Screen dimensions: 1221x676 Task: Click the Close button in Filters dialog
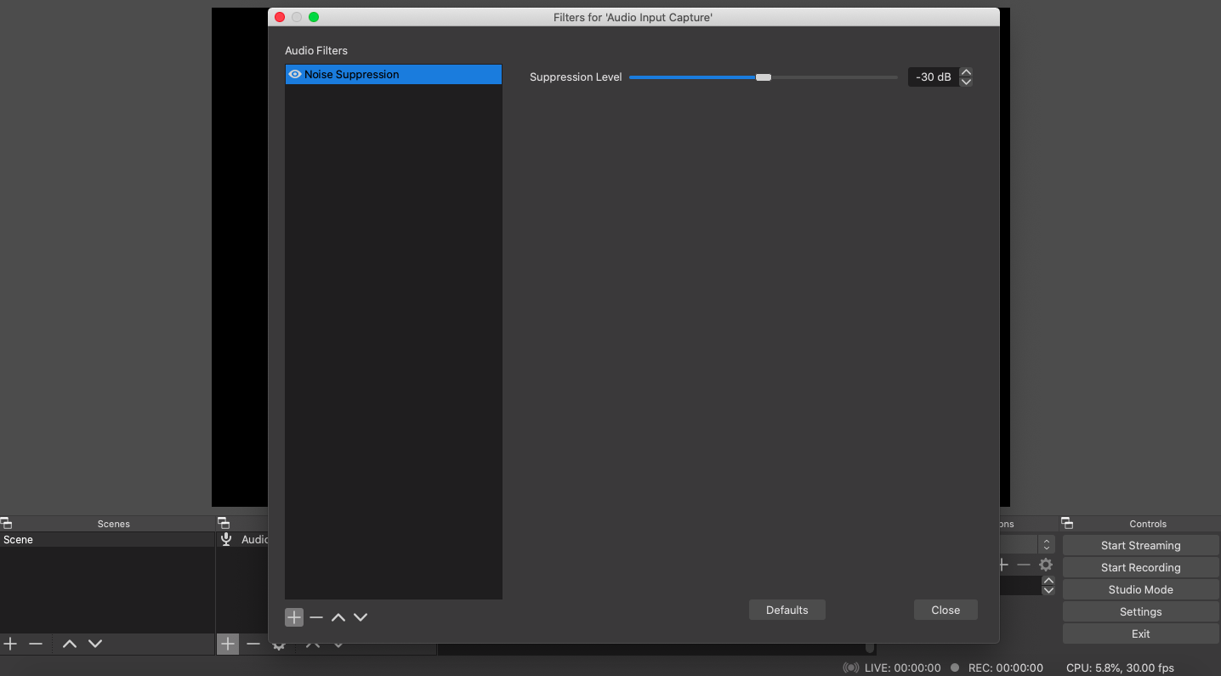click(946, 610)
